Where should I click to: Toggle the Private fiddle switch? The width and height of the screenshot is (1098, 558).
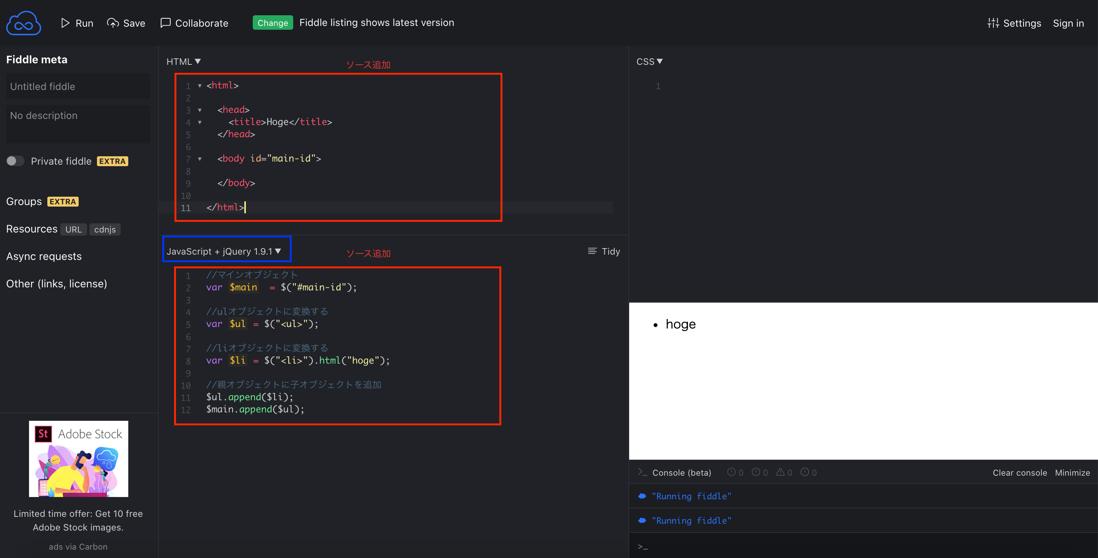(15, 161)
